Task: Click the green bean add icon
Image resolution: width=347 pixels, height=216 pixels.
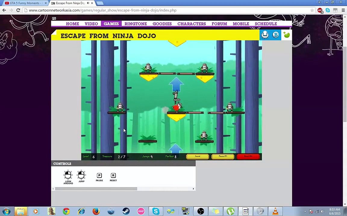Action: [286, 35]
